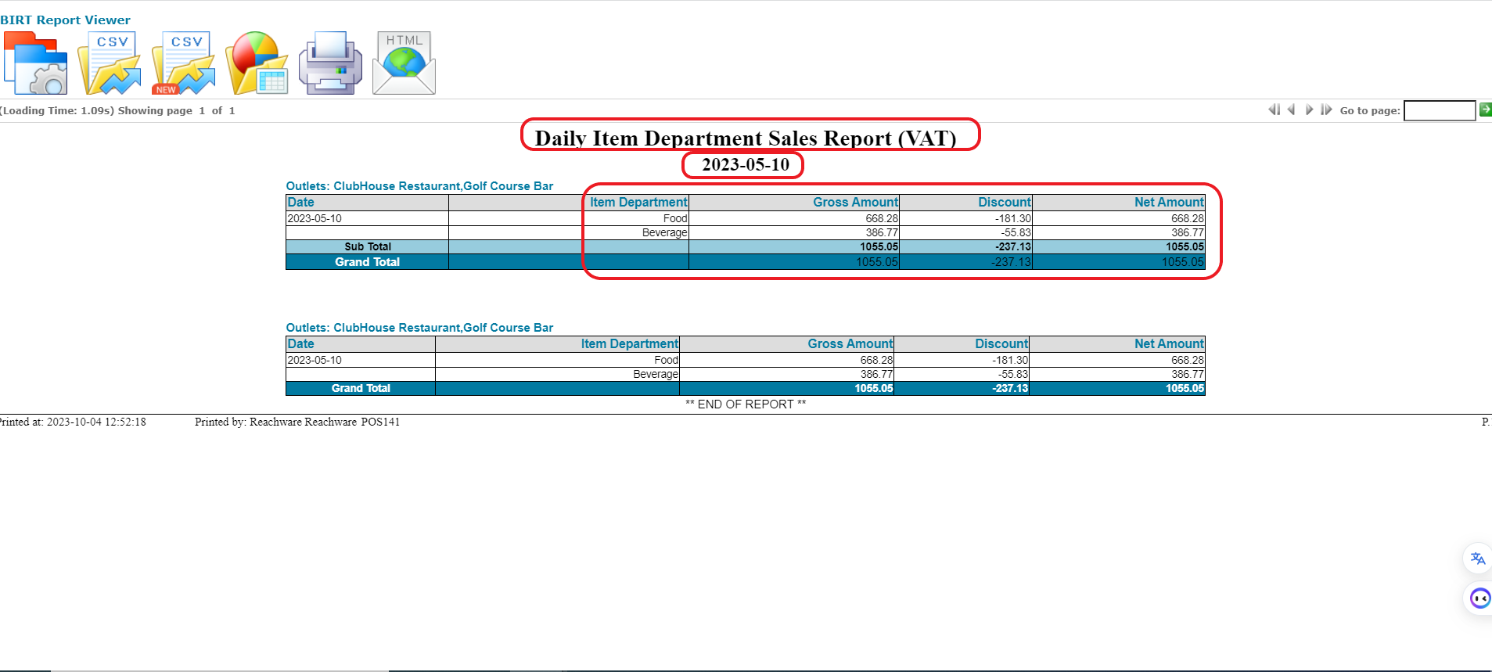Click Food gross amount 668.28 in upper table

(x=882, y=219)
